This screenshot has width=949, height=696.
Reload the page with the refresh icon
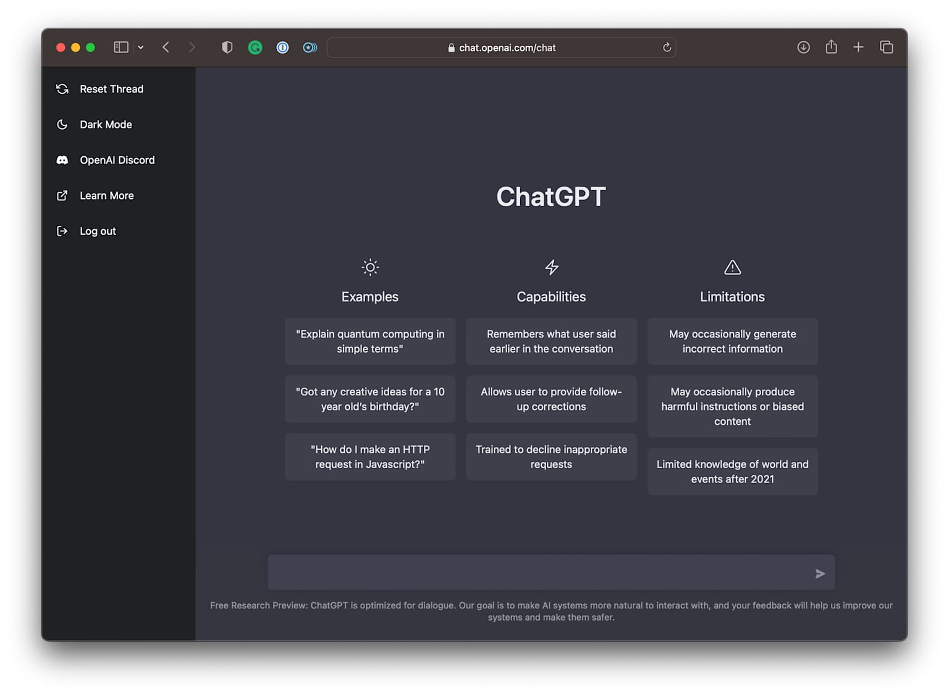(x=667, y=48)
